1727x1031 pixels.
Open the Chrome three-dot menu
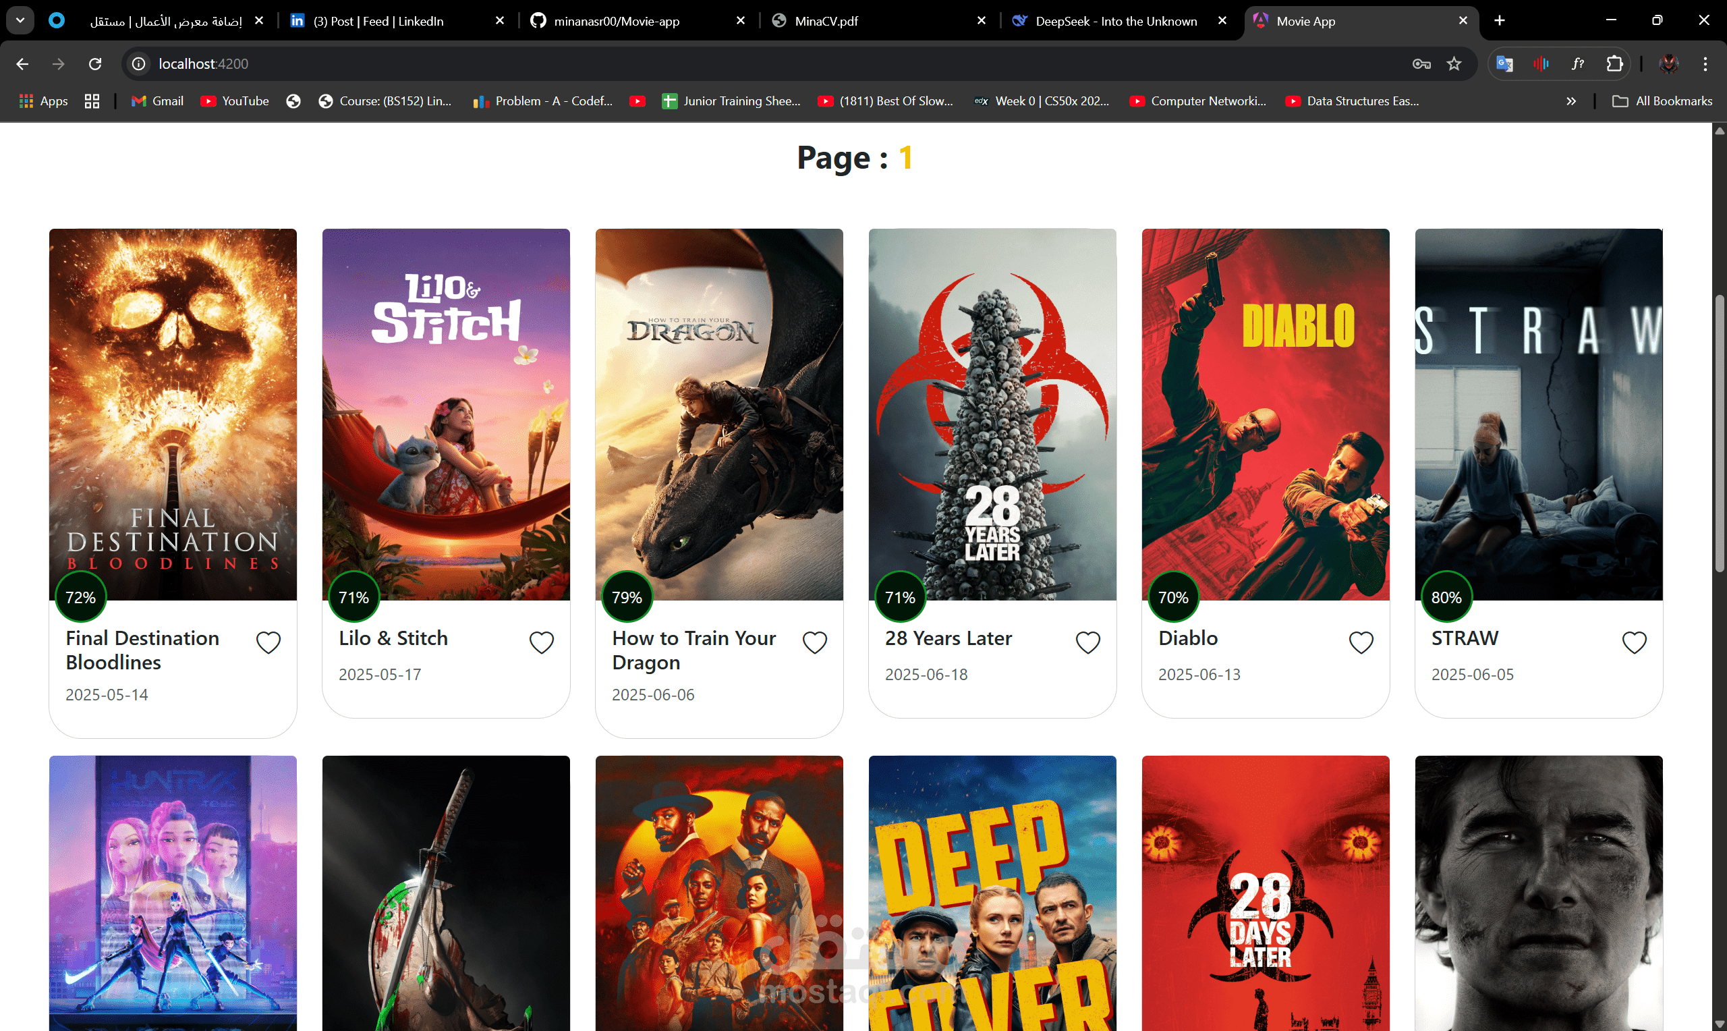[1705, 64]
